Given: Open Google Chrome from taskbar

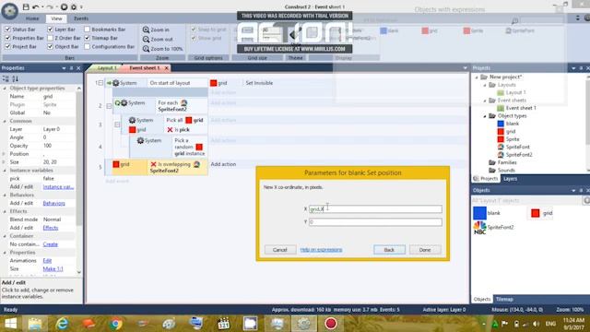Looking at the screenshot, I should pos(116,324).
